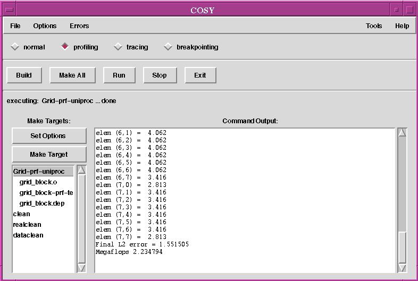Screen dimensions: 418x281
Task: Open the File menu
Action: (15, 26)
